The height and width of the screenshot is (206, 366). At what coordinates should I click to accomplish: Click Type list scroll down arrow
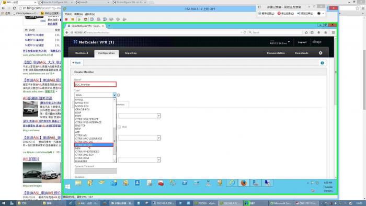pos(115,161)
